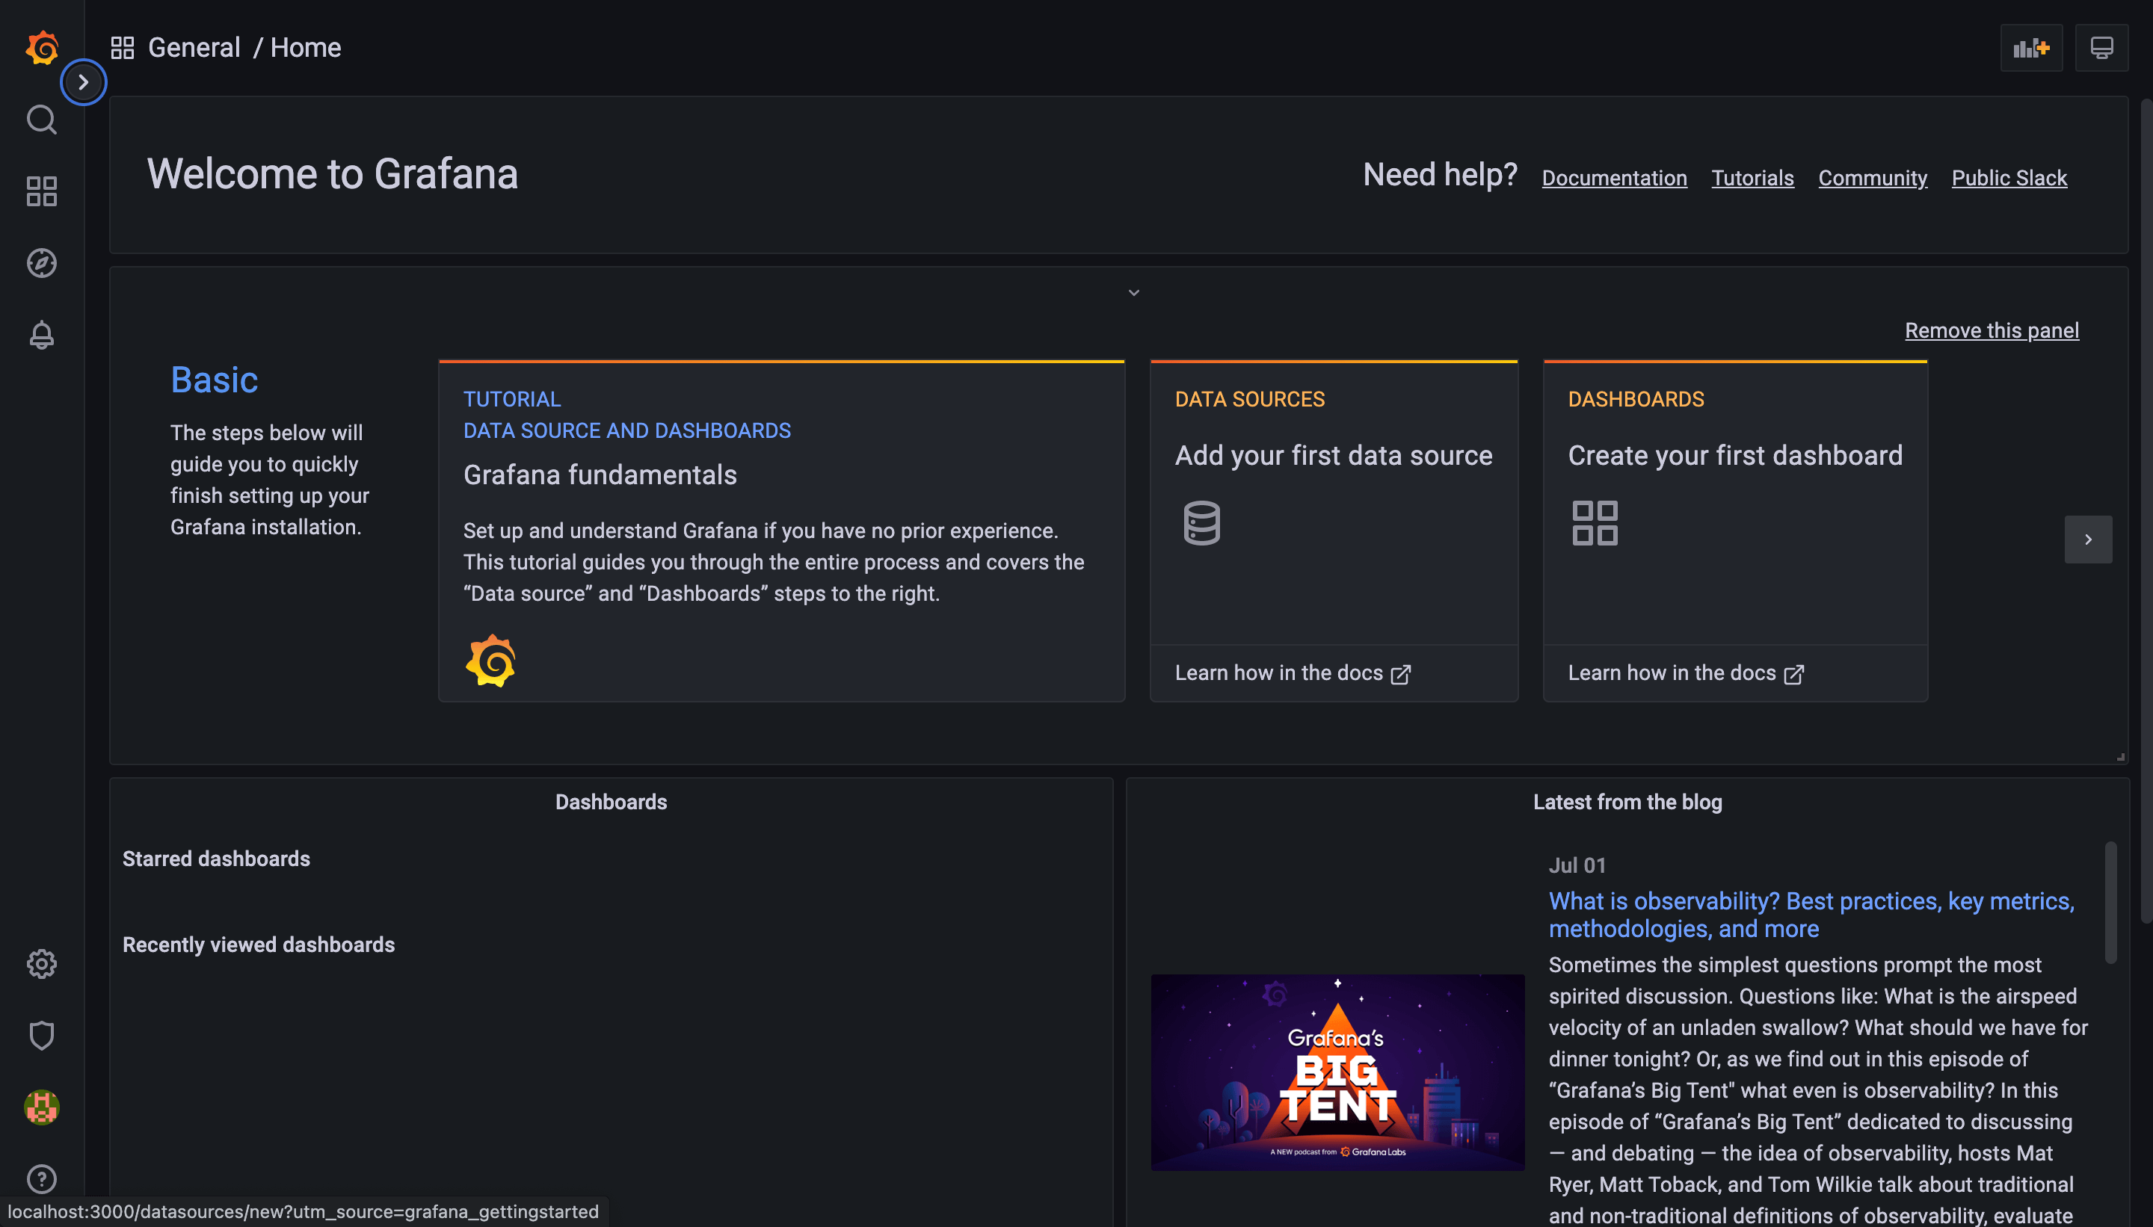Click the blog panel scrollbar
The image size is (2153, 1227).
click(2110, 902)
